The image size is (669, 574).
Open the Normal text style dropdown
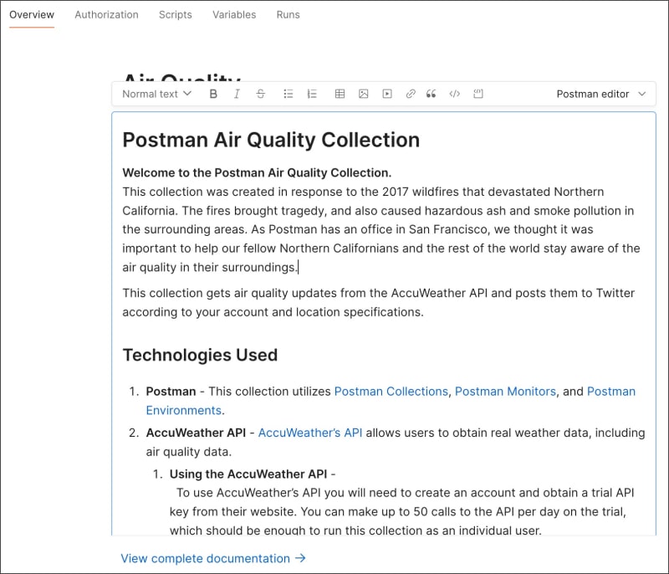point(156,94)
